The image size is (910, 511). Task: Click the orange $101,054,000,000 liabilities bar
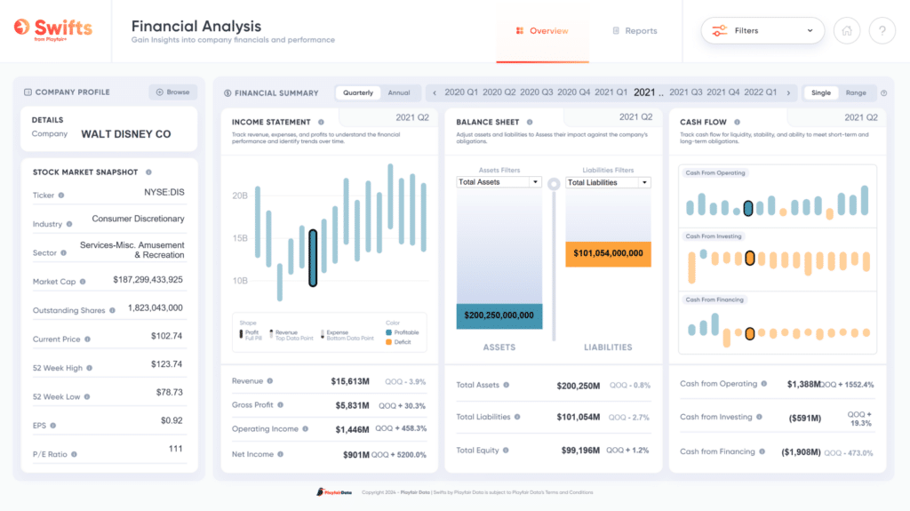pyautogui.click(x=608, y=254)
